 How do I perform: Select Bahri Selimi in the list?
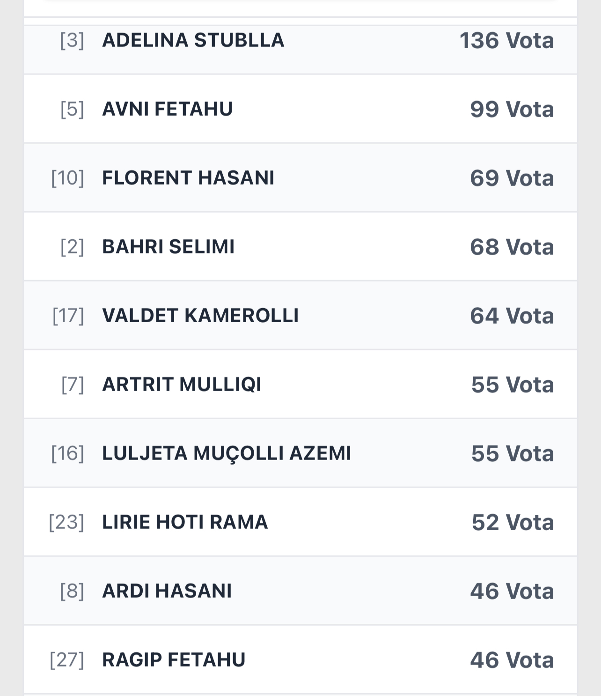click(x=168, y=247)
